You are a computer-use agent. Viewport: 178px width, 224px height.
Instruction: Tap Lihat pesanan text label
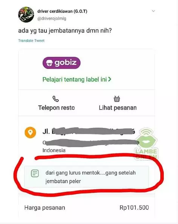tap(118, 108)
